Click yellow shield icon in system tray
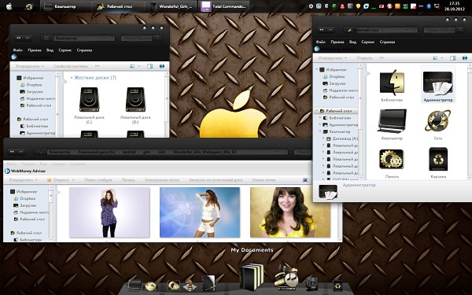This screenshot has width=472, height=295. coord(358,6)
